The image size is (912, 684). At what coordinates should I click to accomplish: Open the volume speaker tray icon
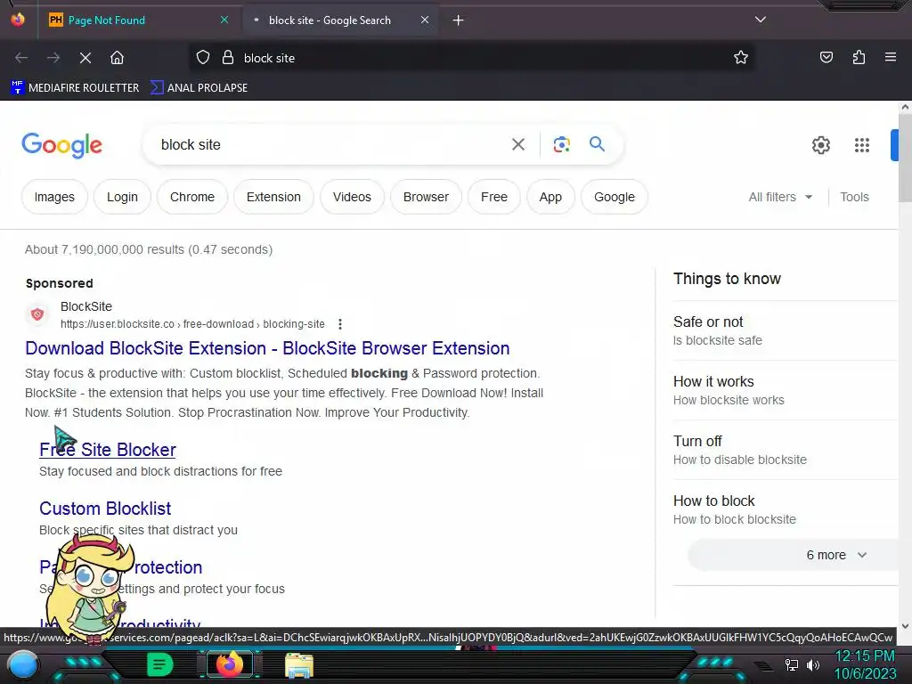tap(813, 664)
